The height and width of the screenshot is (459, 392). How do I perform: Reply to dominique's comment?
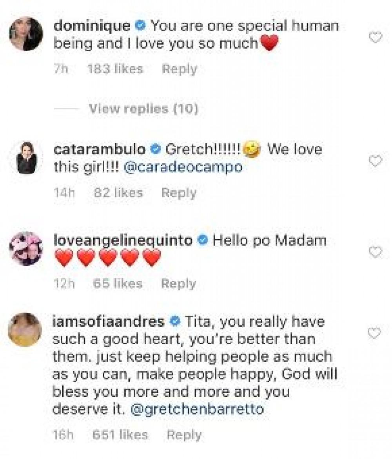pyautogui.click(x=180, y=69)
